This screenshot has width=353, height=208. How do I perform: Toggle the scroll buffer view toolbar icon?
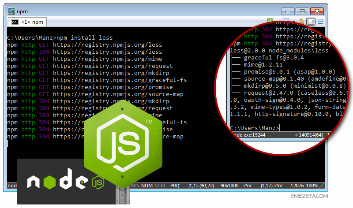click(311, 22)
